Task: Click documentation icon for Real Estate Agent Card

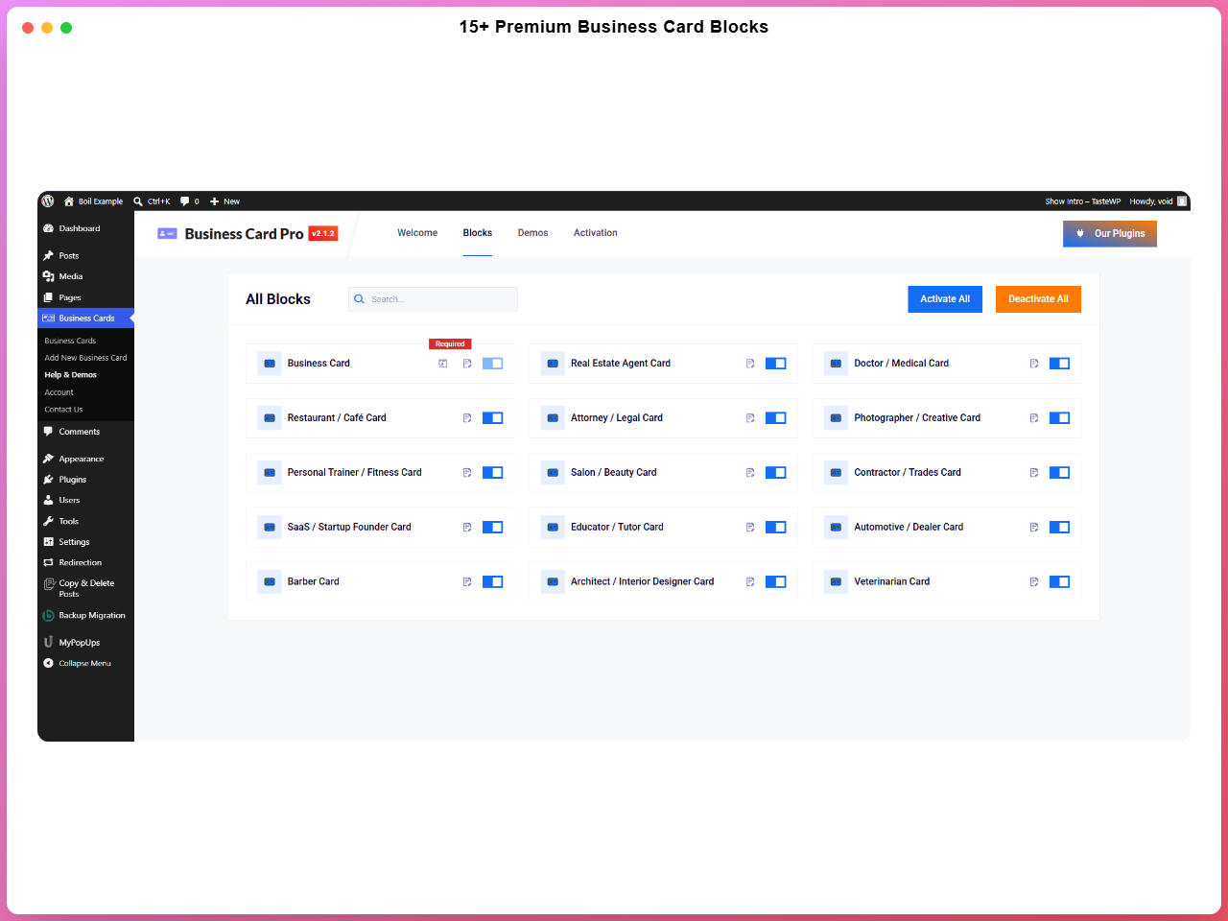Action: (x=750, y=364)
